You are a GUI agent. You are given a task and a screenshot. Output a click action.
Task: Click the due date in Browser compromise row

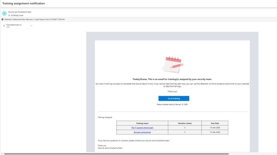215,132
